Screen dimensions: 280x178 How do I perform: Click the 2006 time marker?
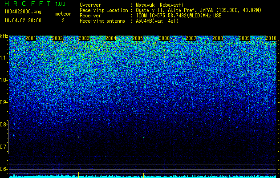pyautogui.click(x=164, y=38)
